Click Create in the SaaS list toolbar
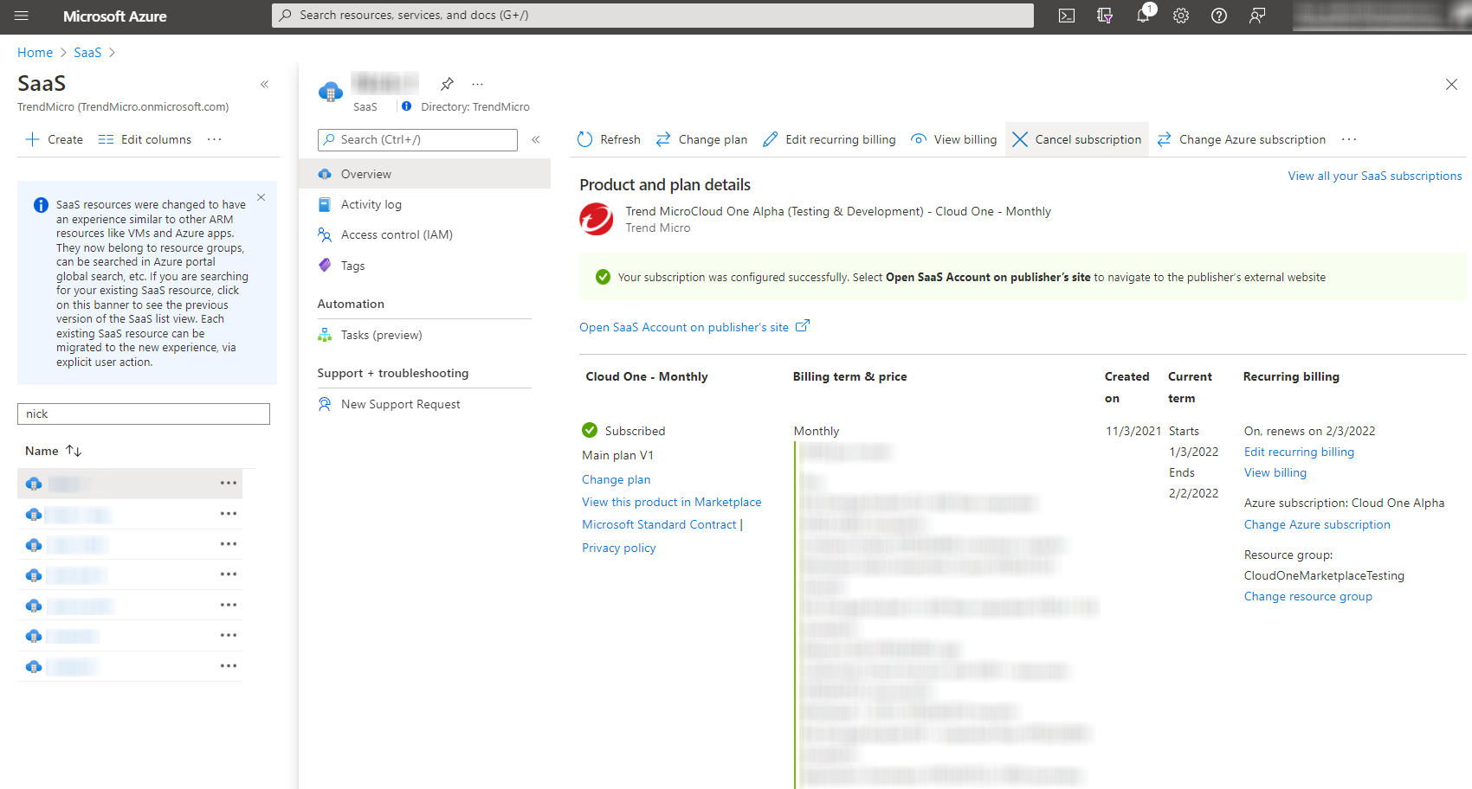The width and height of the screenshot is (1472, 789). 55,139
